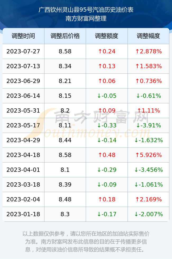Click the ↓-0.29 adjustment value
This screenshot has width=172, height=259.
(x=107, y=170)
